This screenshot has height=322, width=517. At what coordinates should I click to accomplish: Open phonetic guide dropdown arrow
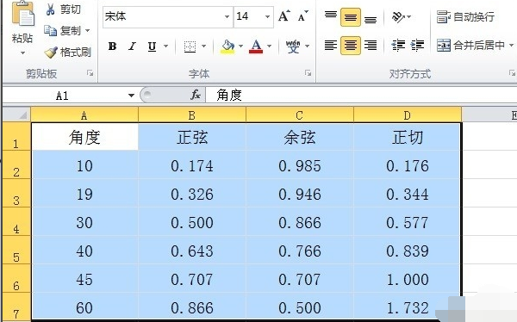pos(307,46)
